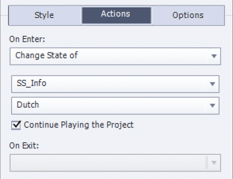This screenshot has width=233, height=179.
Task: Click the Dutch state combo box field
Action: pos(115,106)
